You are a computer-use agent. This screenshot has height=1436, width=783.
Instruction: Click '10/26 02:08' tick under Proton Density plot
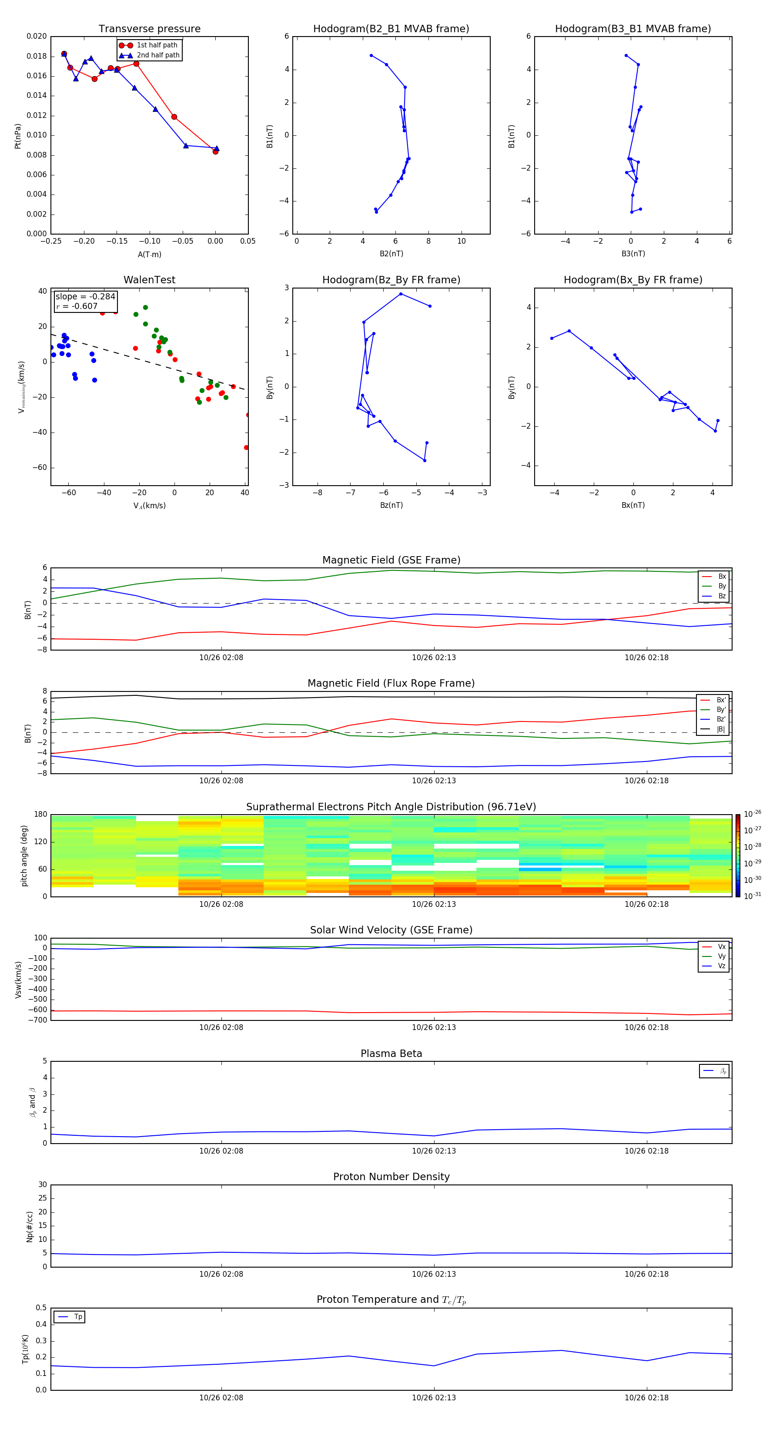(221, 1274)
